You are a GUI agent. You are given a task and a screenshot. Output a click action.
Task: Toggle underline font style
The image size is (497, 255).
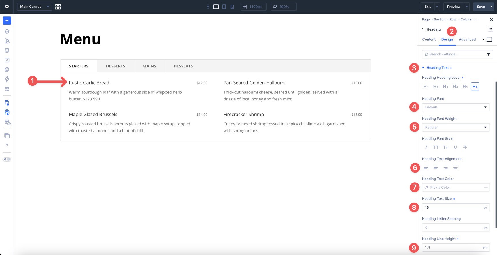click(x=455, y=147)
